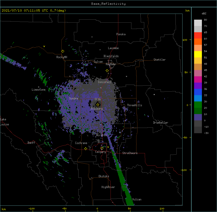Screen dimensions: 217x212
Task: Click the Base_Reflectivity title text
Action: click(x=109, y=4)
